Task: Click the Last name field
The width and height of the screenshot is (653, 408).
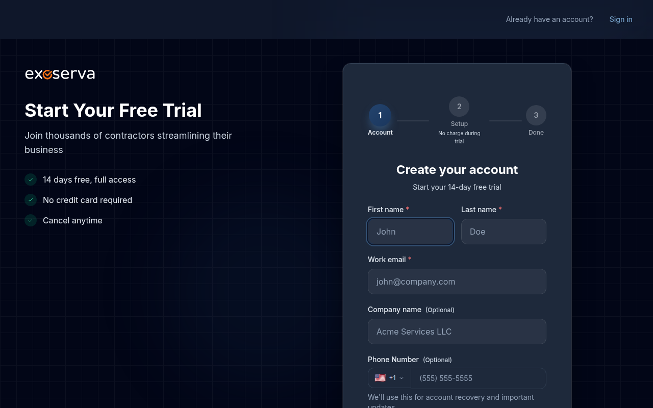Action: [504, 232]
